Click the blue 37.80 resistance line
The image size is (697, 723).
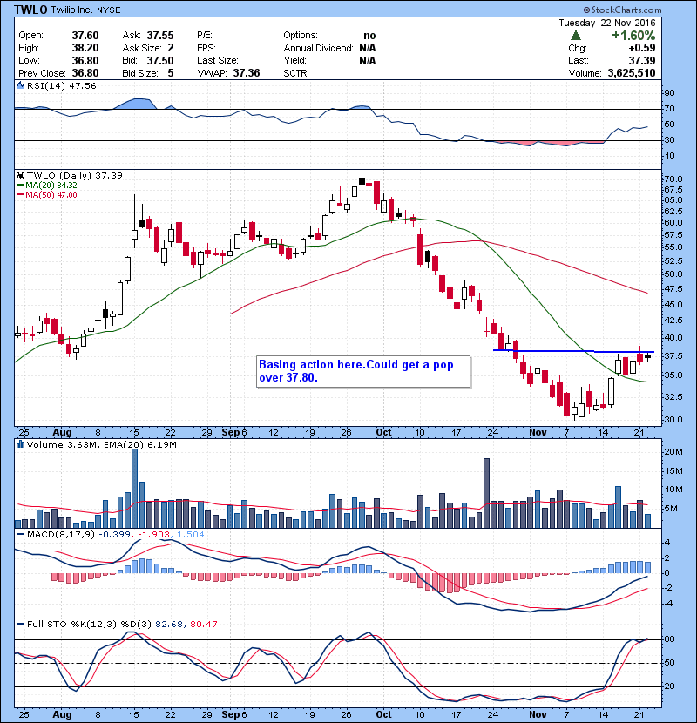pyautogui.click(x=558, y=351)
